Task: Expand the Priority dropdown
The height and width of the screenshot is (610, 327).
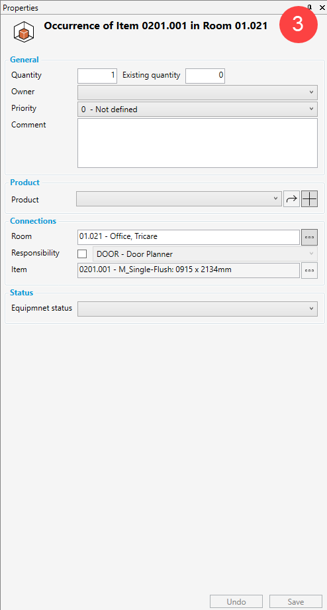Action: 197,110
